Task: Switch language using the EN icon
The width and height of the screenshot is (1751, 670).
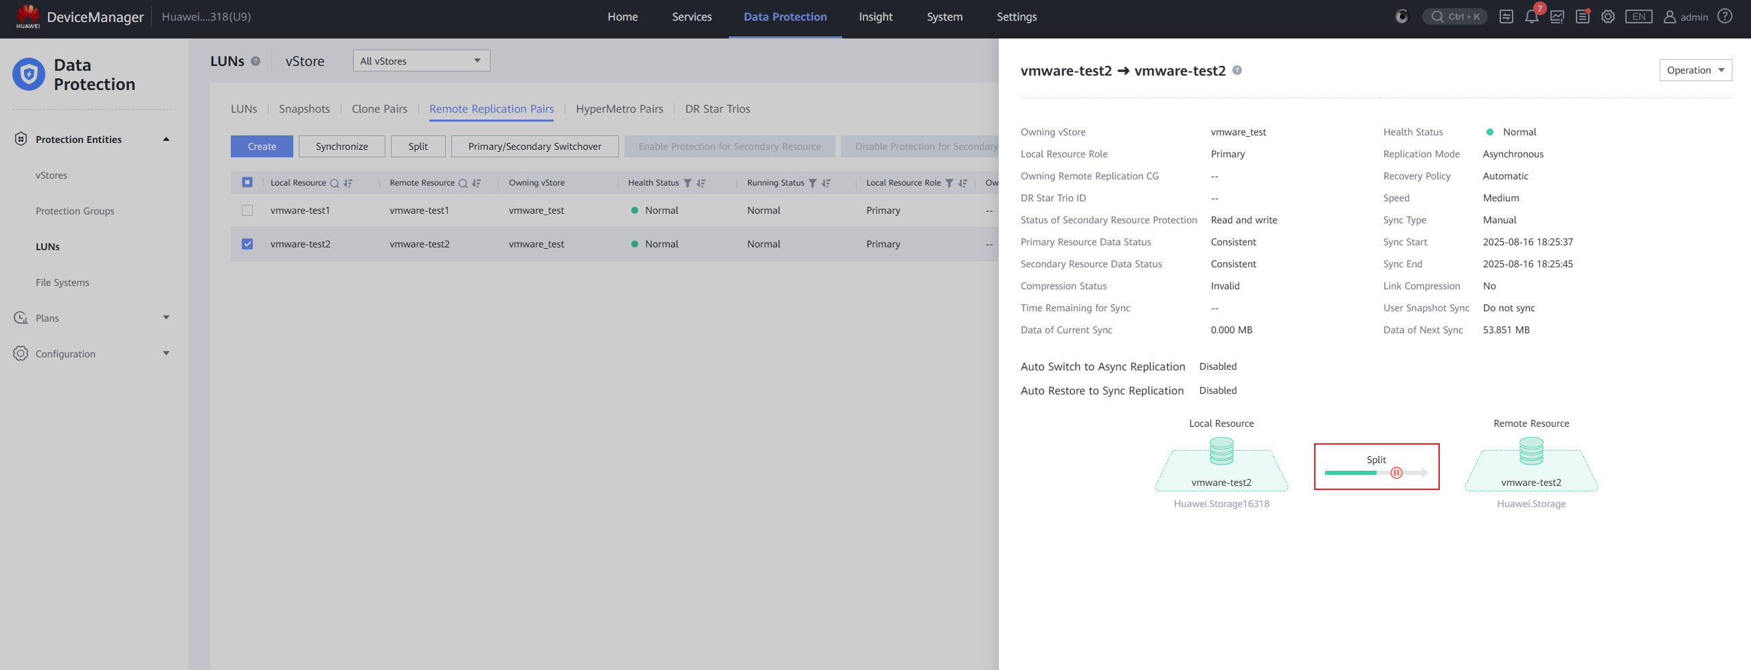Action: coord(1638,16)
